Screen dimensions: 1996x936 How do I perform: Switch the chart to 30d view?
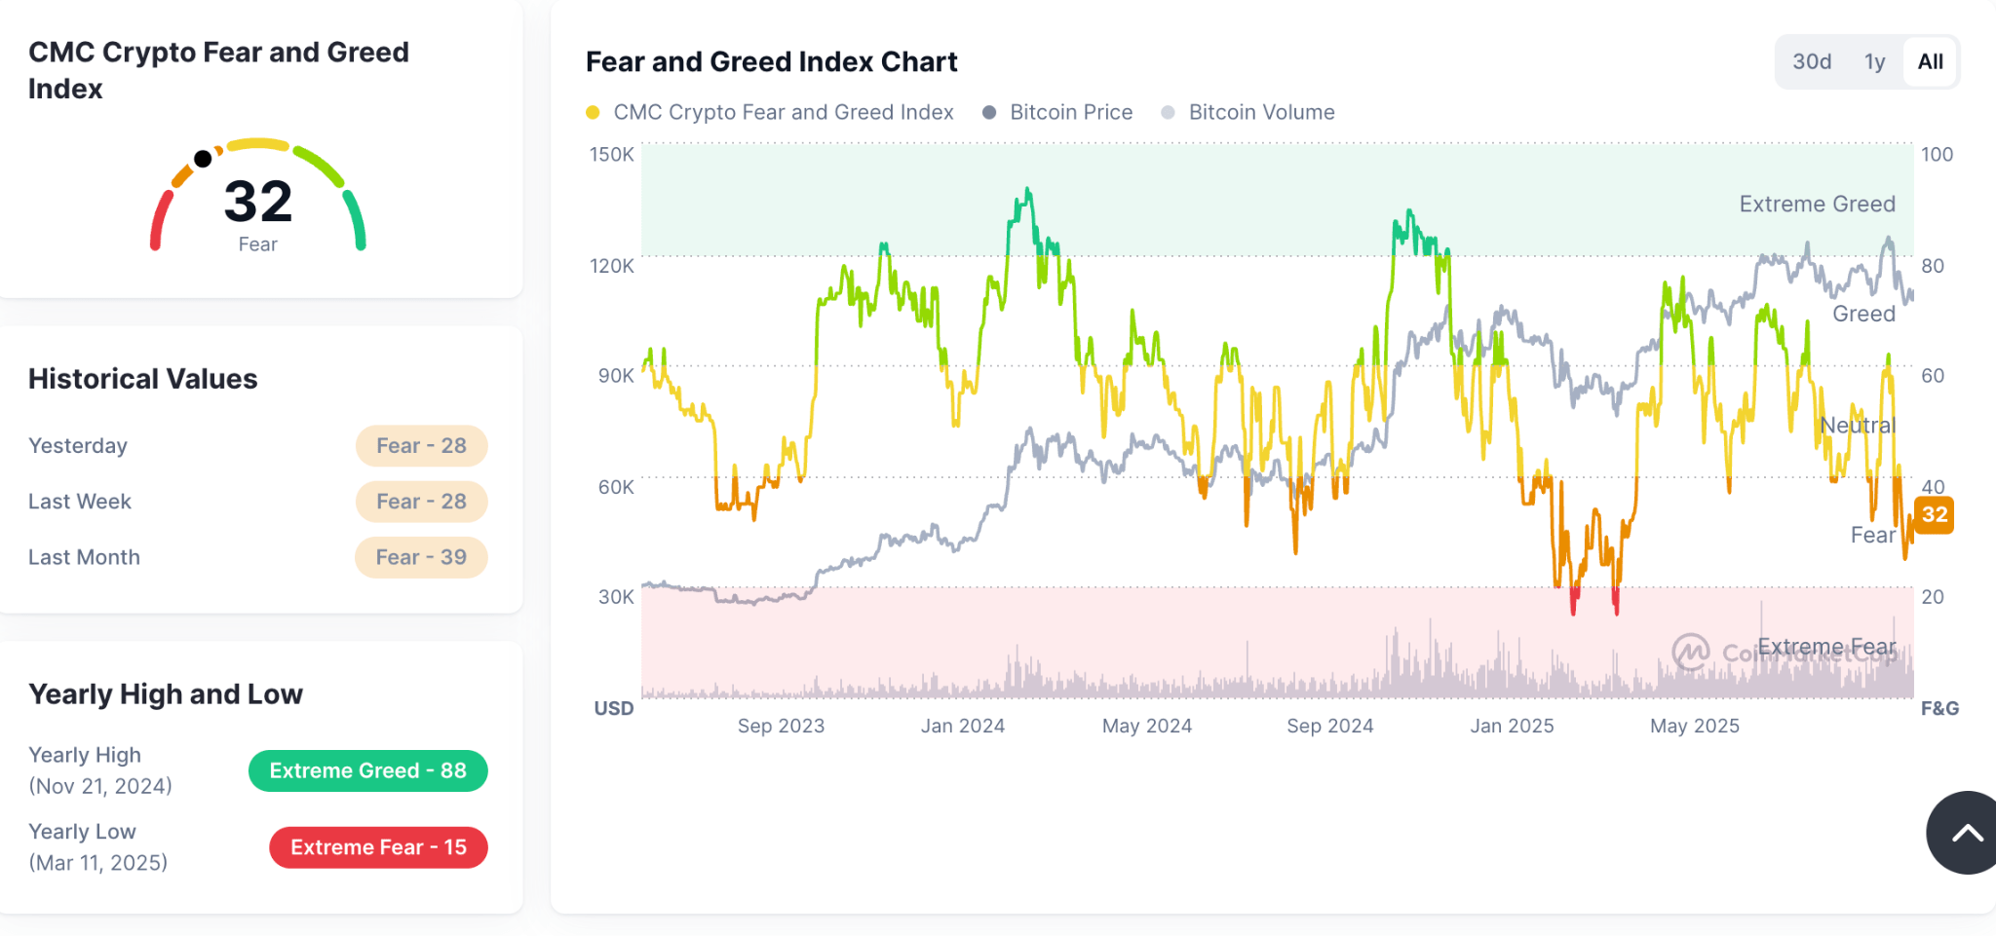(x=1812, y=60)
